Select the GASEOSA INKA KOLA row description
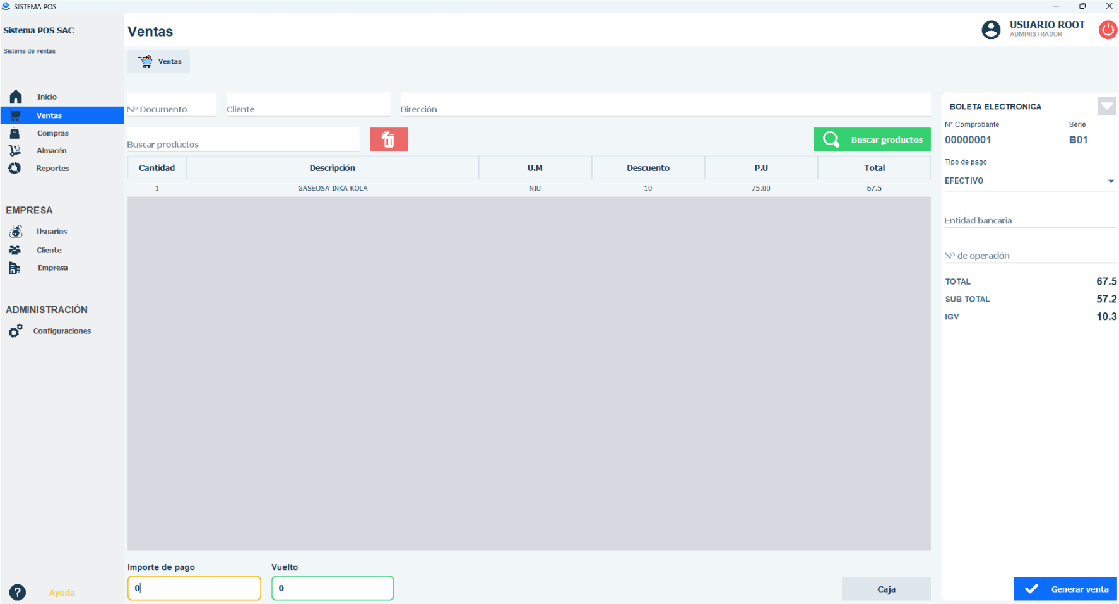Viewport: 1119px width, 604px height. point(333,188)
